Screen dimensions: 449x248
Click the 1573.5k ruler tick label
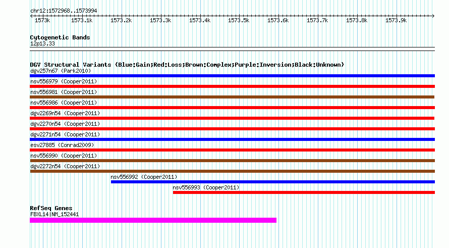[239, 20]
